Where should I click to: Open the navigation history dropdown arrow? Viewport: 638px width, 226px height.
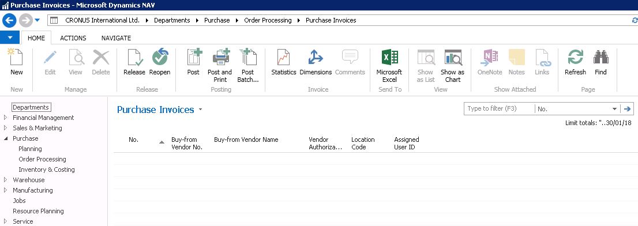(x=37, y=20)
